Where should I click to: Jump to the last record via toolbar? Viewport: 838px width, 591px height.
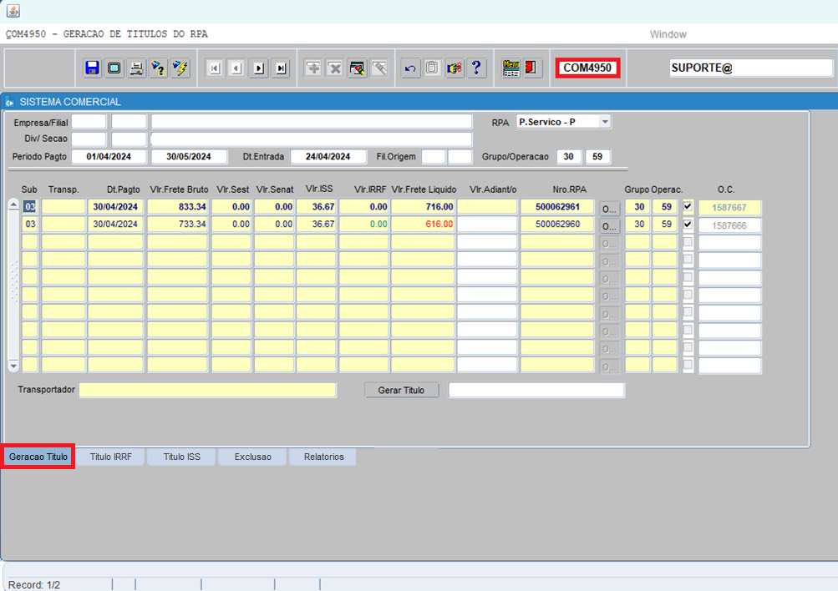click(281, 68)
